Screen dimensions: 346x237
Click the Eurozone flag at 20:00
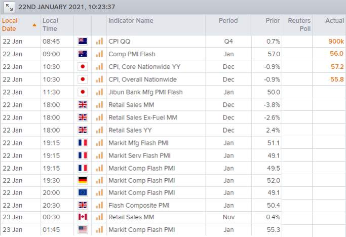[x=83, y=192]
